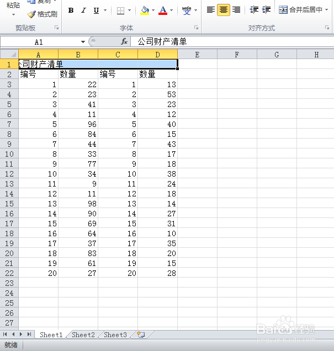Select cell D7 with value 40
This screenshot has width=334, height=351.
coord(157,124)
